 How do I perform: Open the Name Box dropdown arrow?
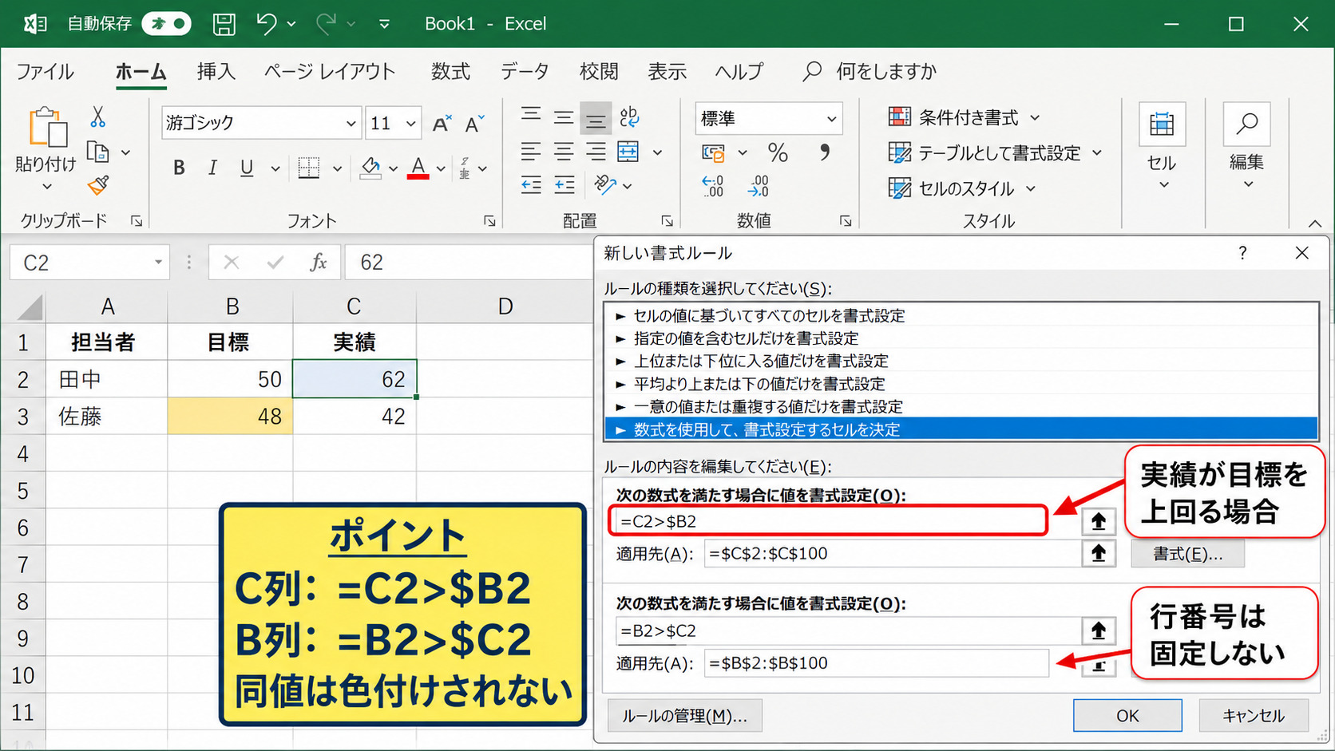click(x=158, y=263)
